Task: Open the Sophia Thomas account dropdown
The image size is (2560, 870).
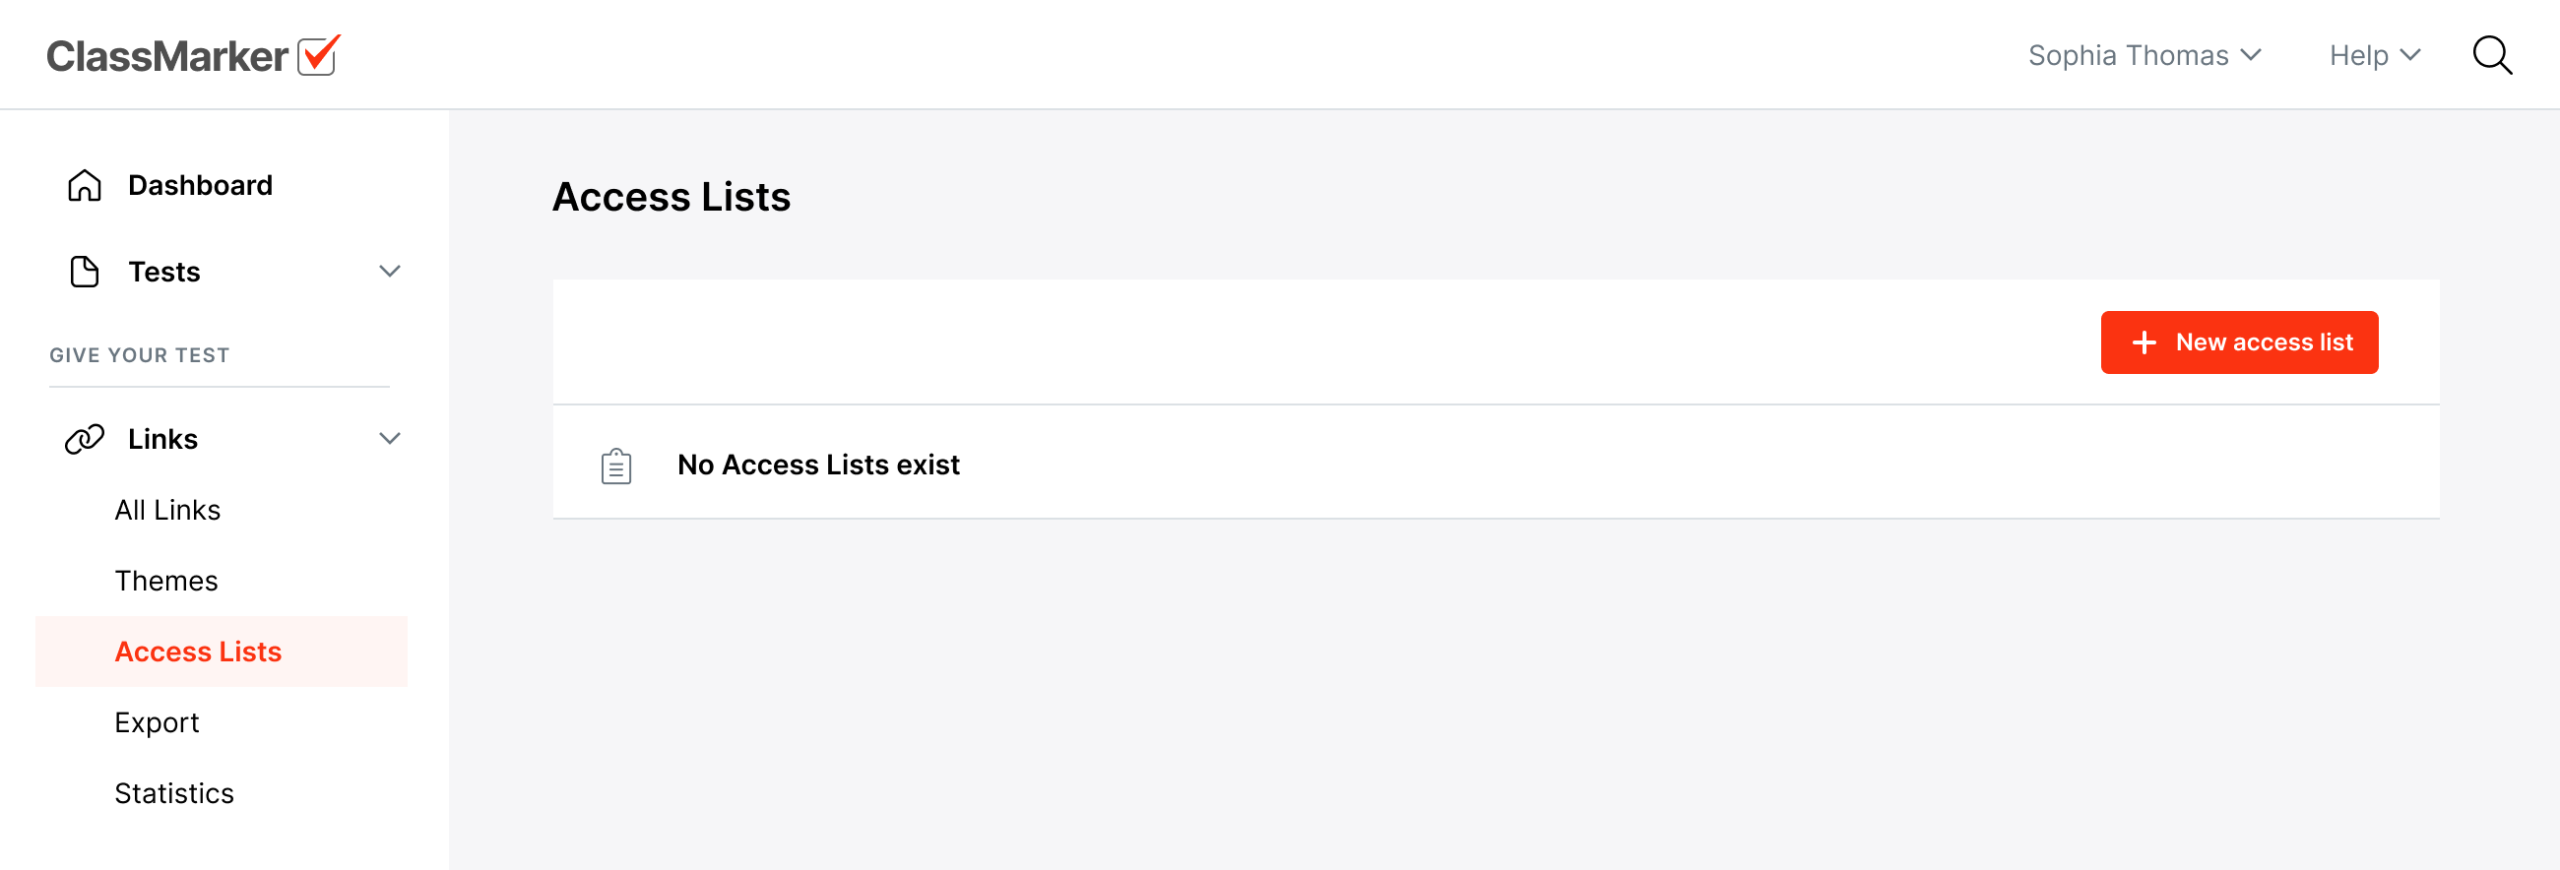Action: coord(2144,56)
